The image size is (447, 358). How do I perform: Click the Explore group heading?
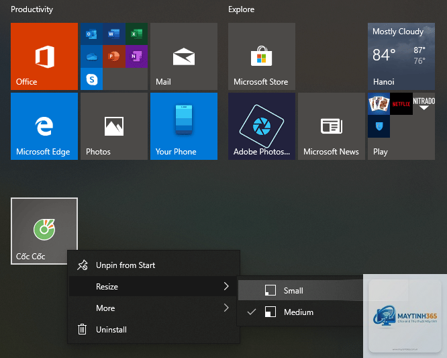tap(241, 9)
